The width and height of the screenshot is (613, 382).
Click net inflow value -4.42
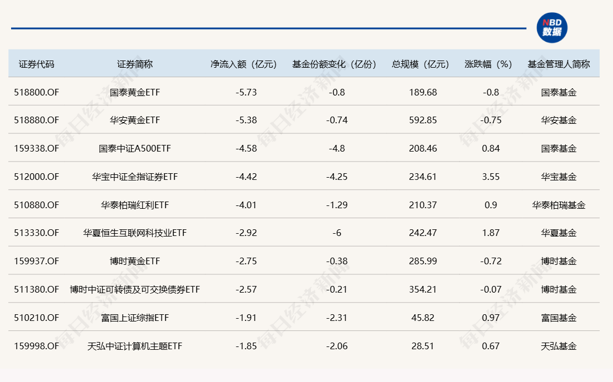[247, 177]
